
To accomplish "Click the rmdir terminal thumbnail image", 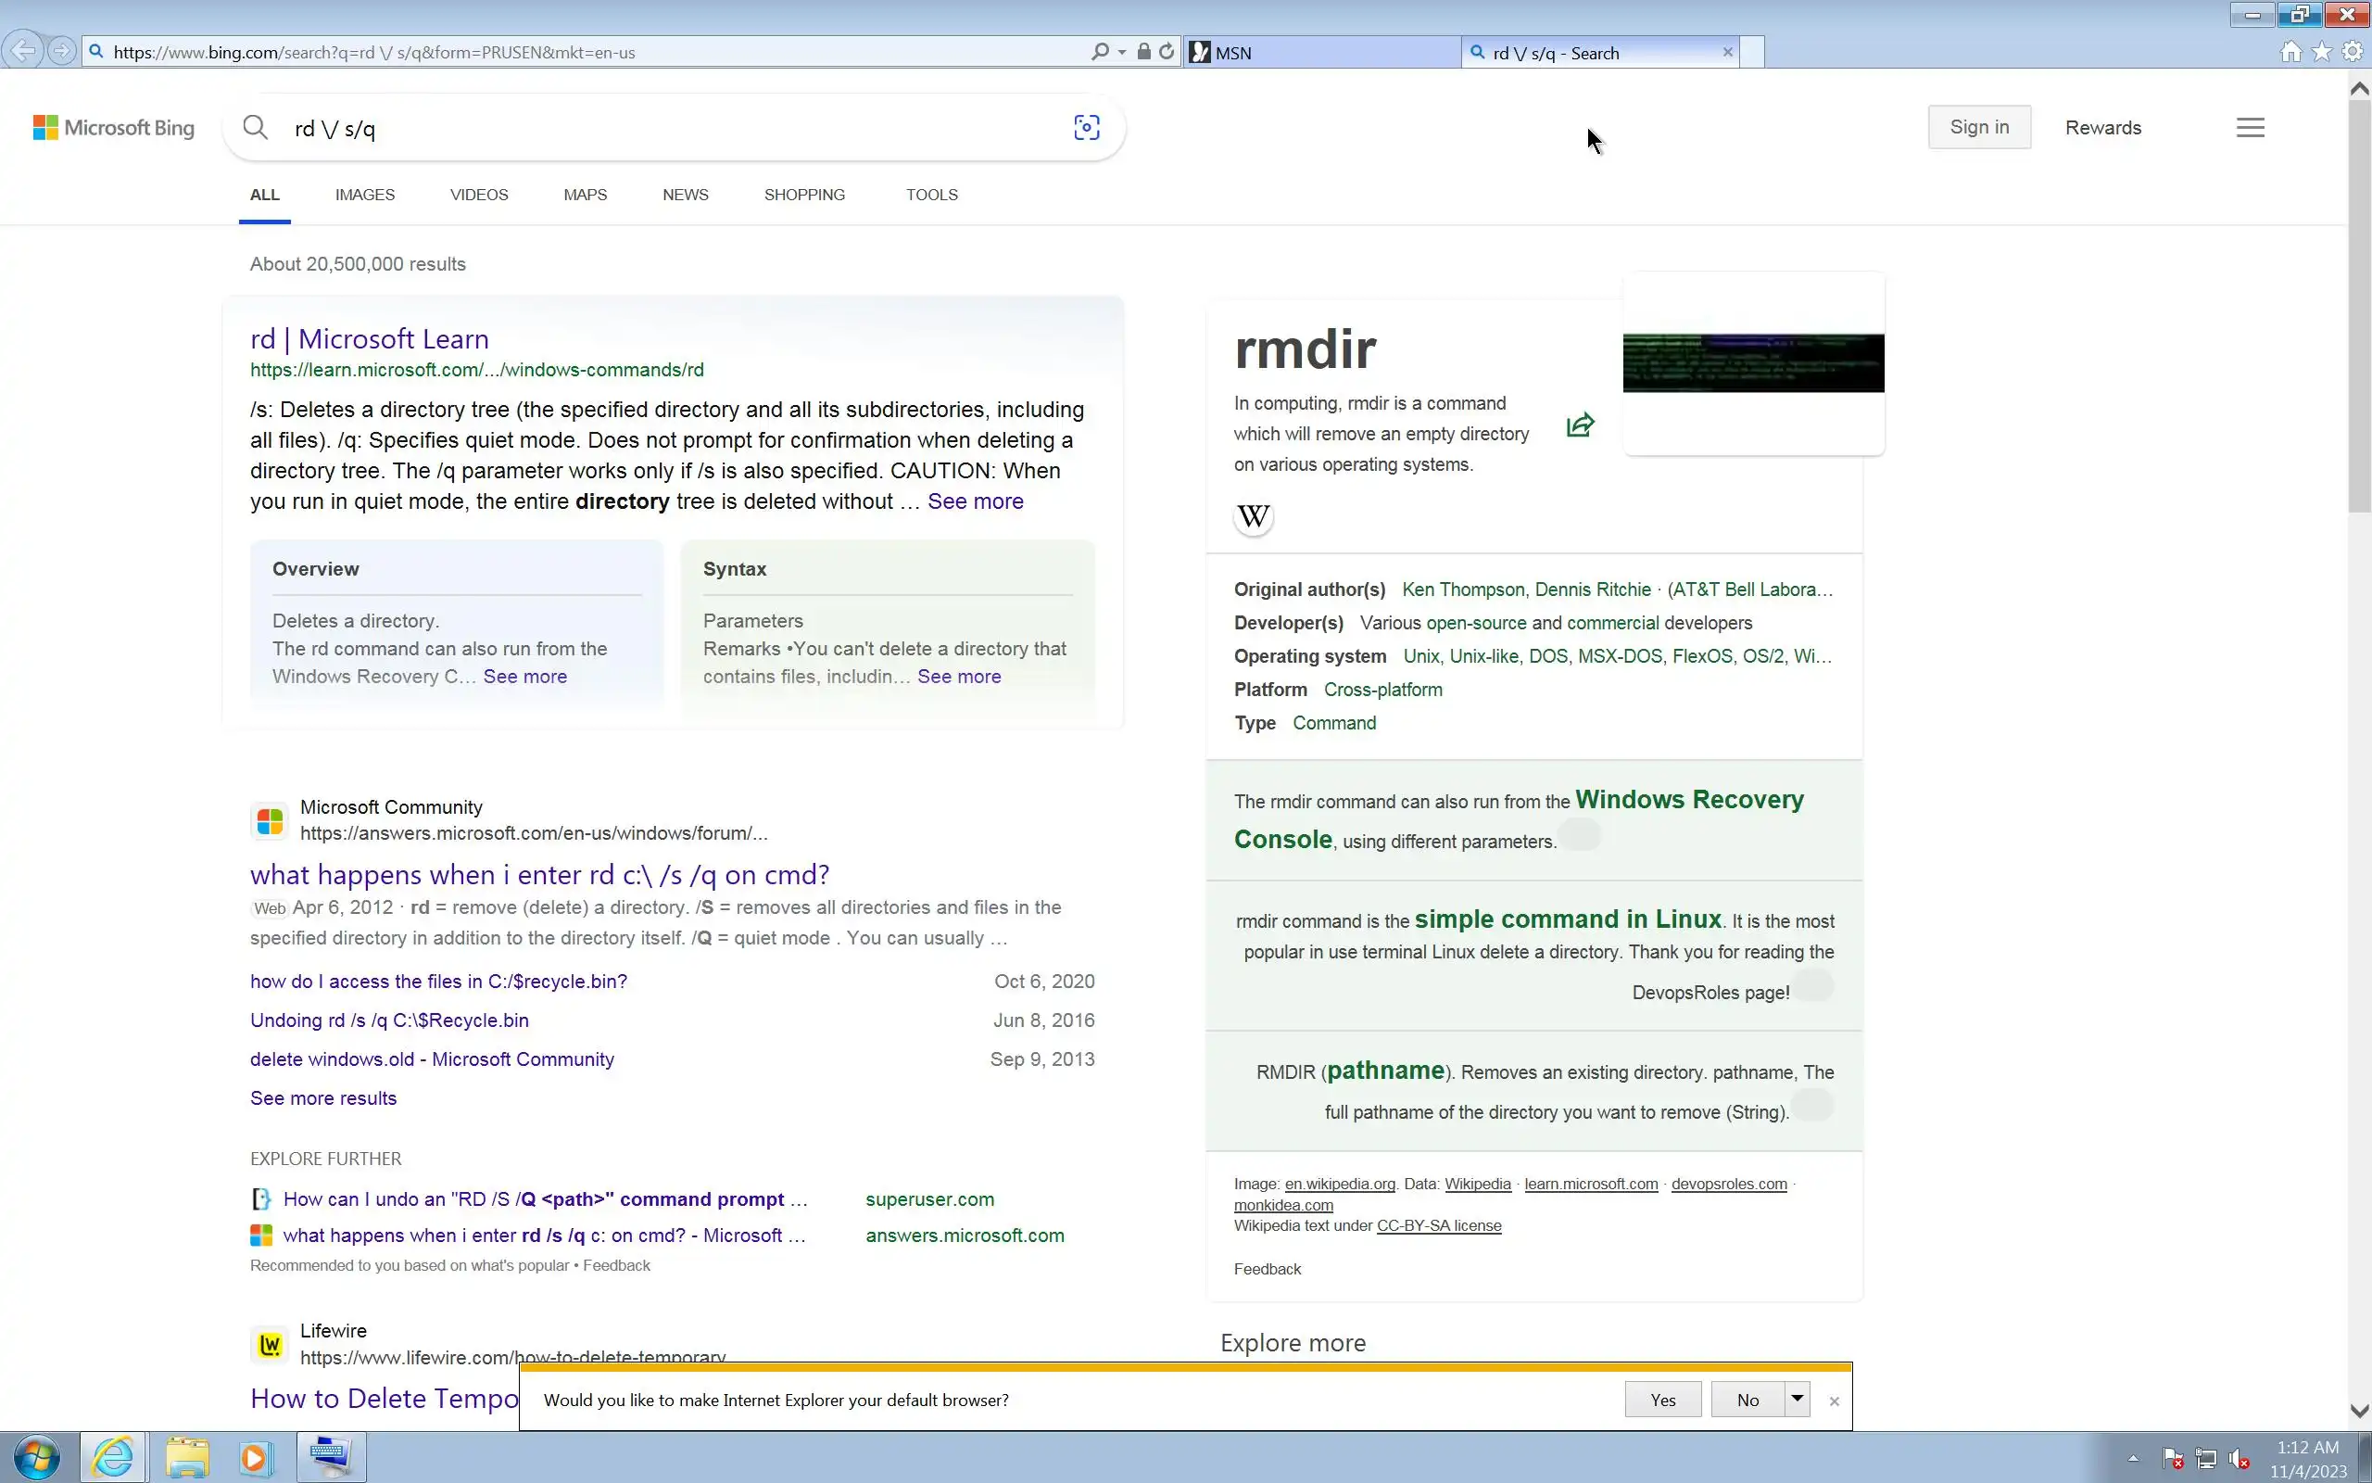I will click(1752, 363).
